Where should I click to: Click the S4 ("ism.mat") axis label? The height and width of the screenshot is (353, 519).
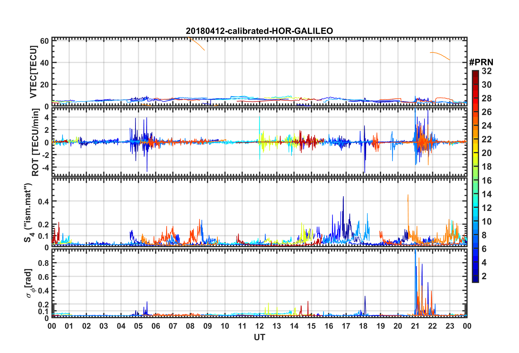28,213
